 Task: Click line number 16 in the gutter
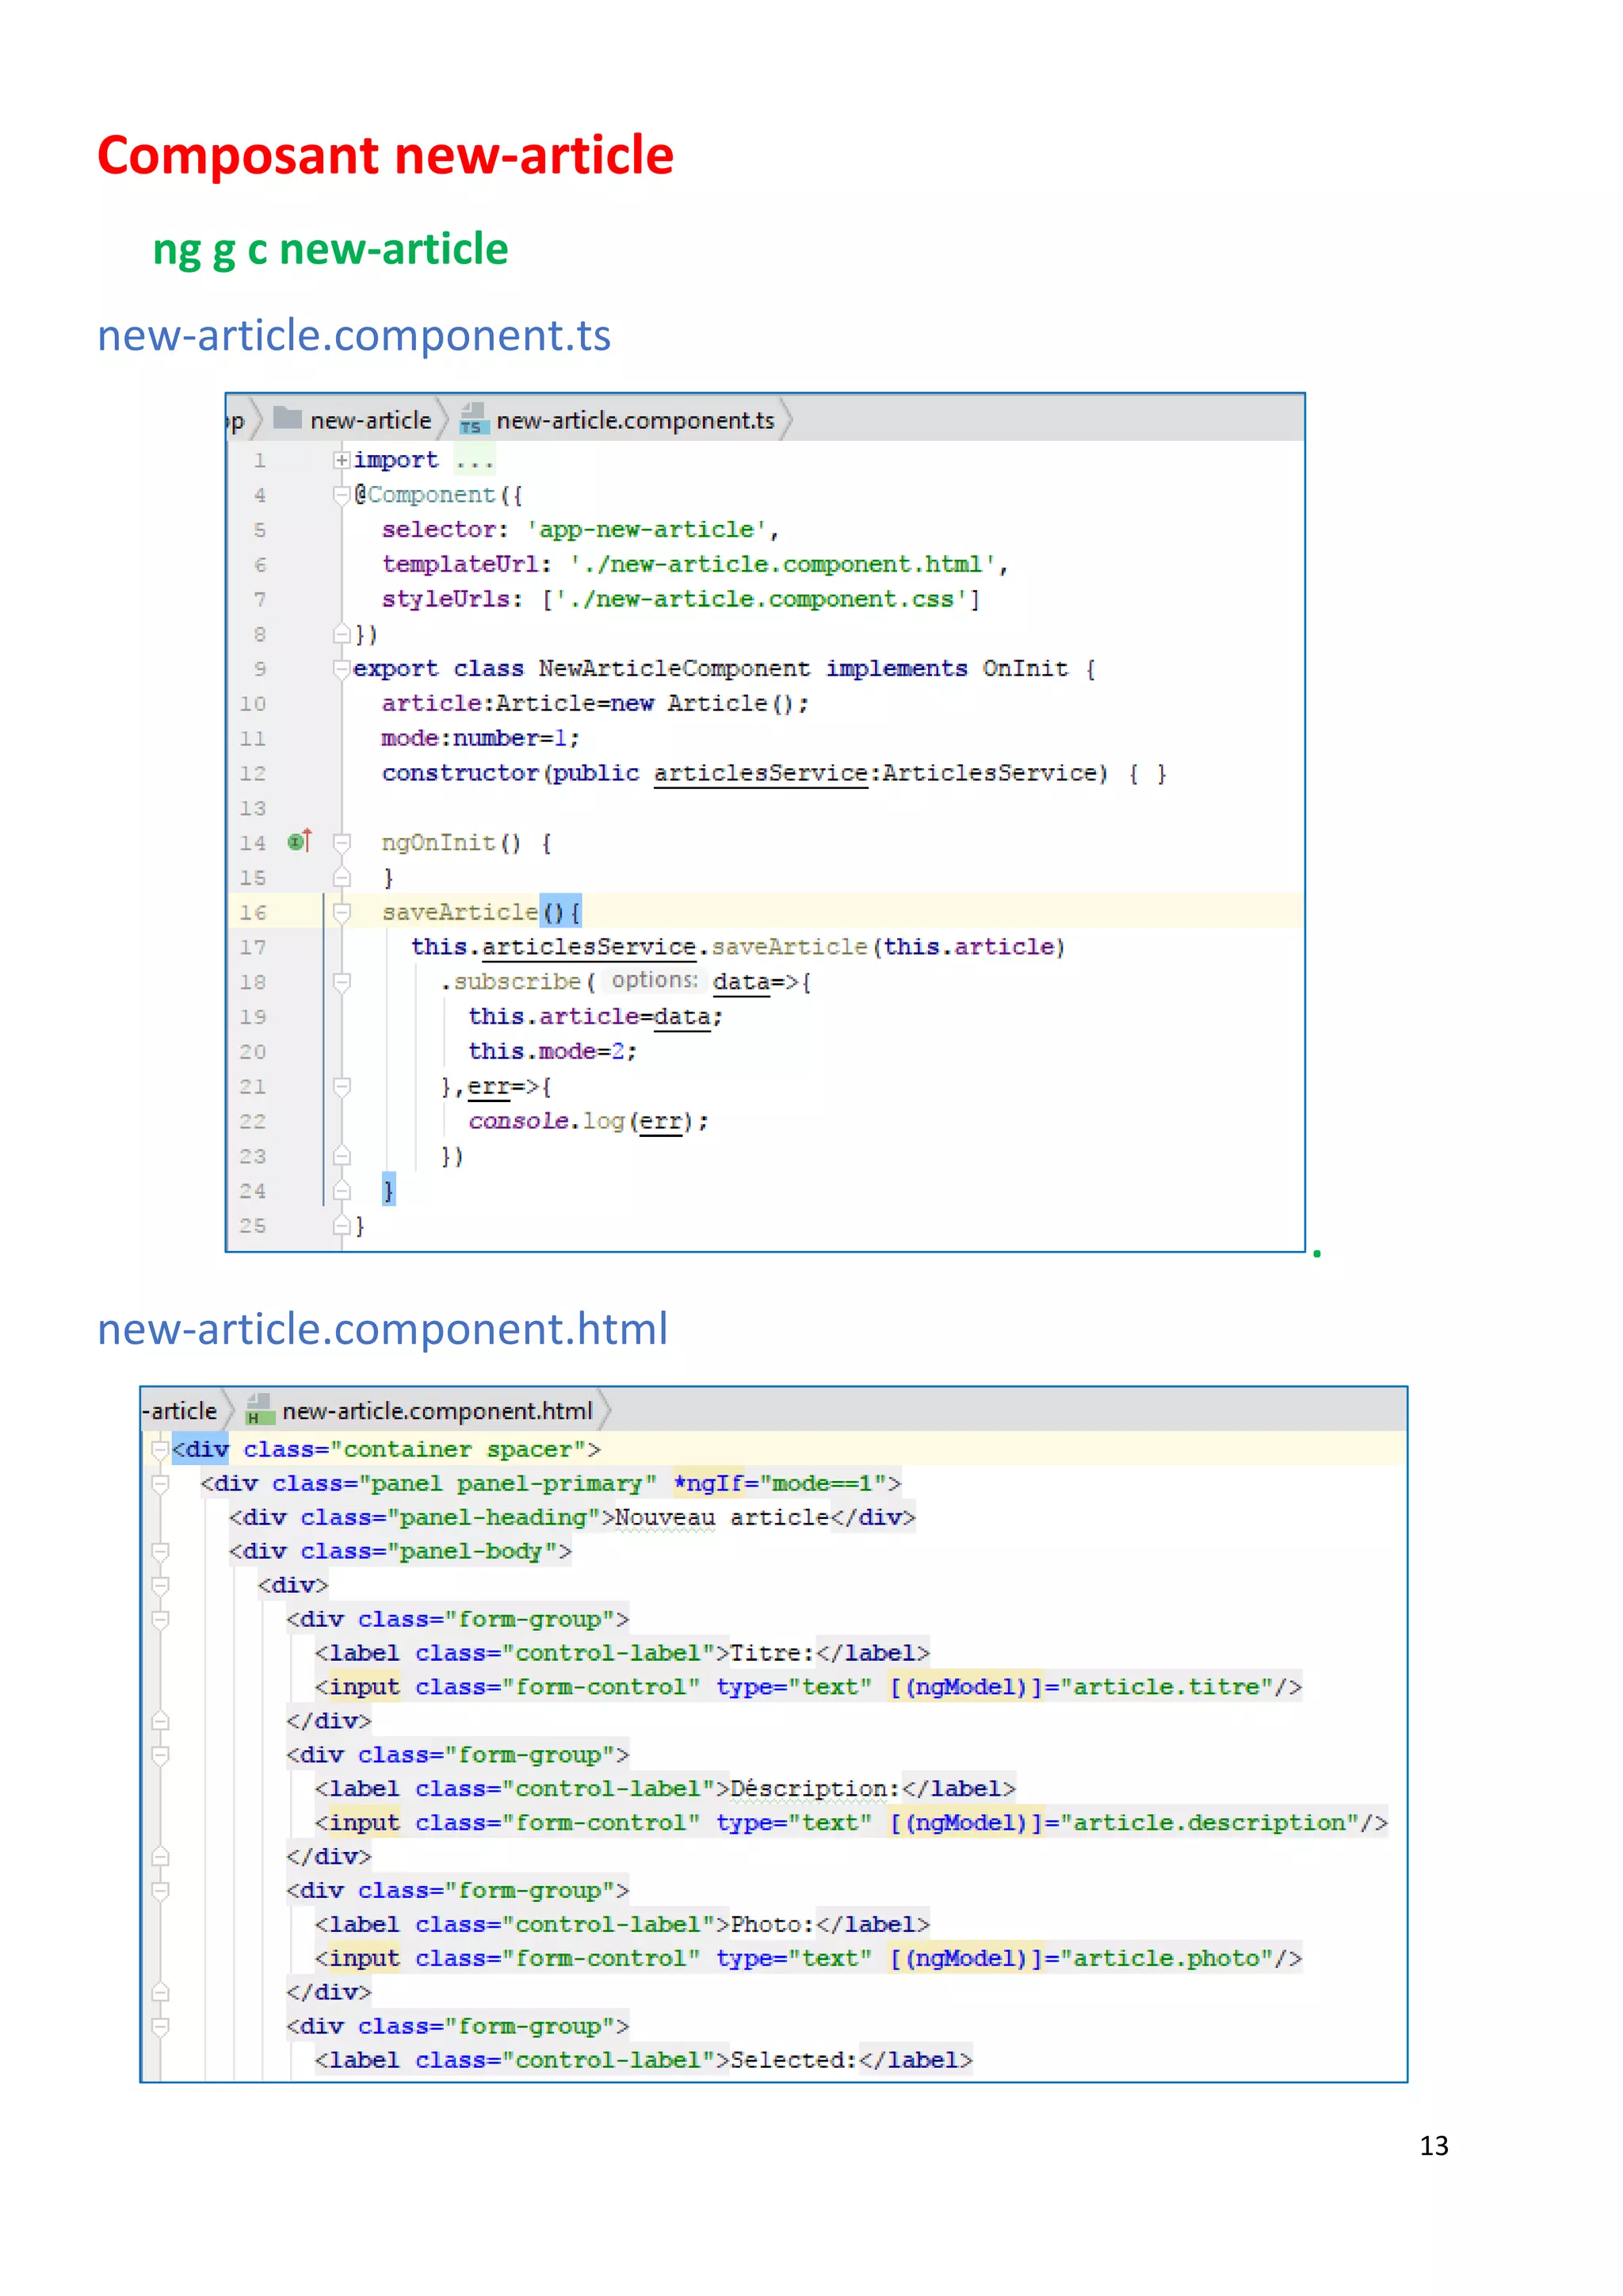[253, 912]
